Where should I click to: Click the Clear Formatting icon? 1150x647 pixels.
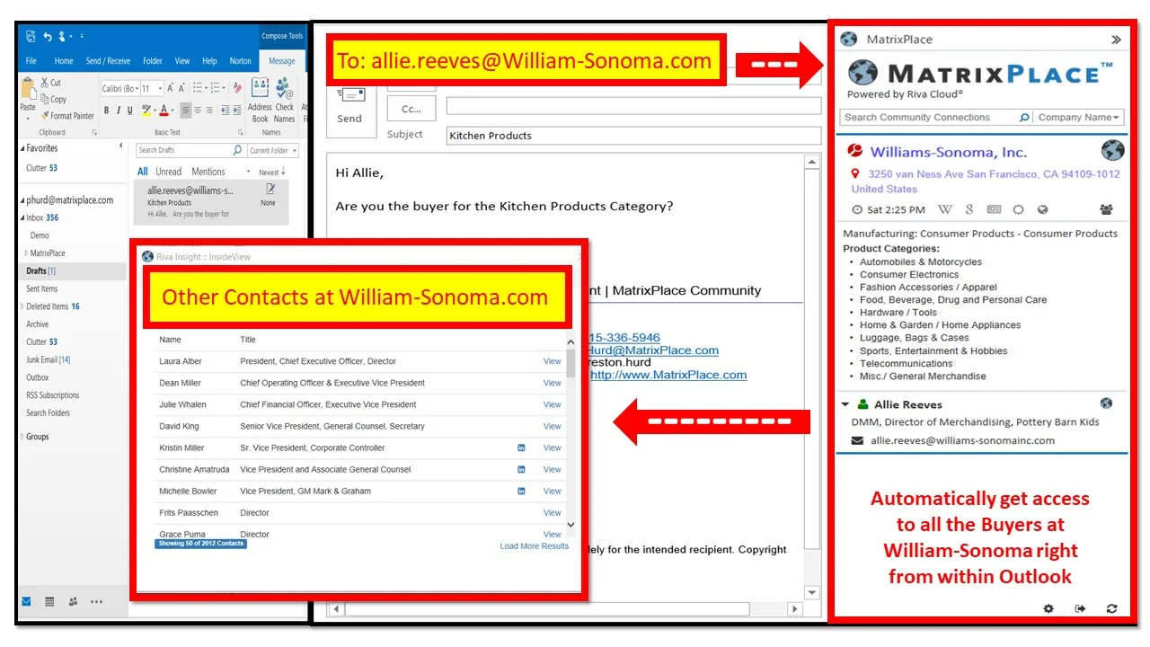tap(237, 88)
